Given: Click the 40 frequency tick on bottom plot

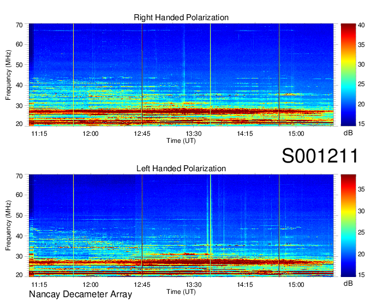Looking at the screenshot, I should pos(19,236).
